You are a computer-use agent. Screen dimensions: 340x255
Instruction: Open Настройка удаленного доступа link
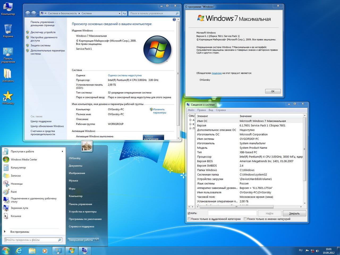[44, 39]
